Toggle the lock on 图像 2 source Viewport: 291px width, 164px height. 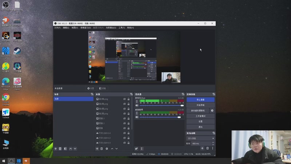(128, 123)
